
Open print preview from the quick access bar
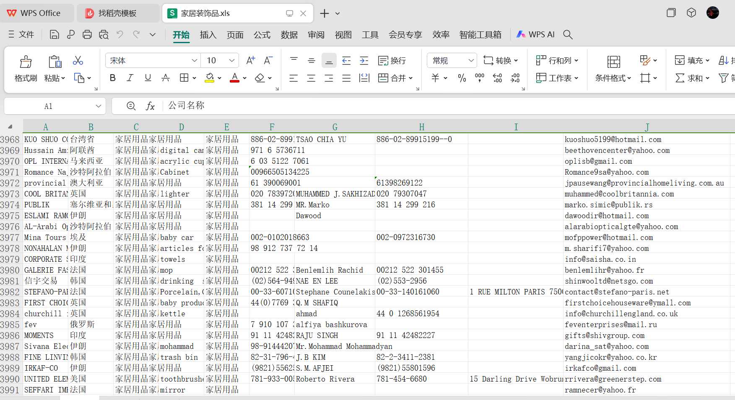pyautogui.click(x=104, y=34)
